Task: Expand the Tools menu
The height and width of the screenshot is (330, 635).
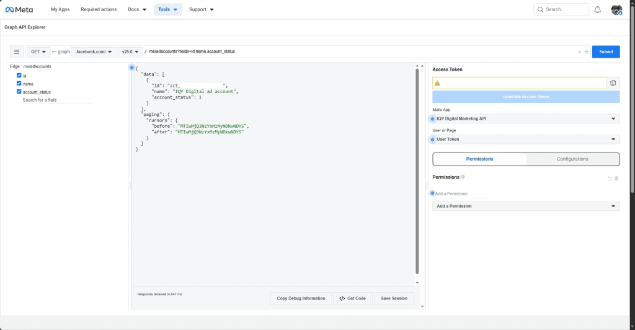Action: [167, 9]
